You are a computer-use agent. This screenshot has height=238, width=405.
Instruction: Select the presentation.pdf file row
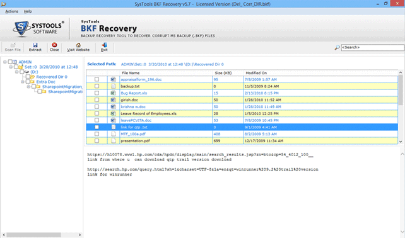[242, 141]
